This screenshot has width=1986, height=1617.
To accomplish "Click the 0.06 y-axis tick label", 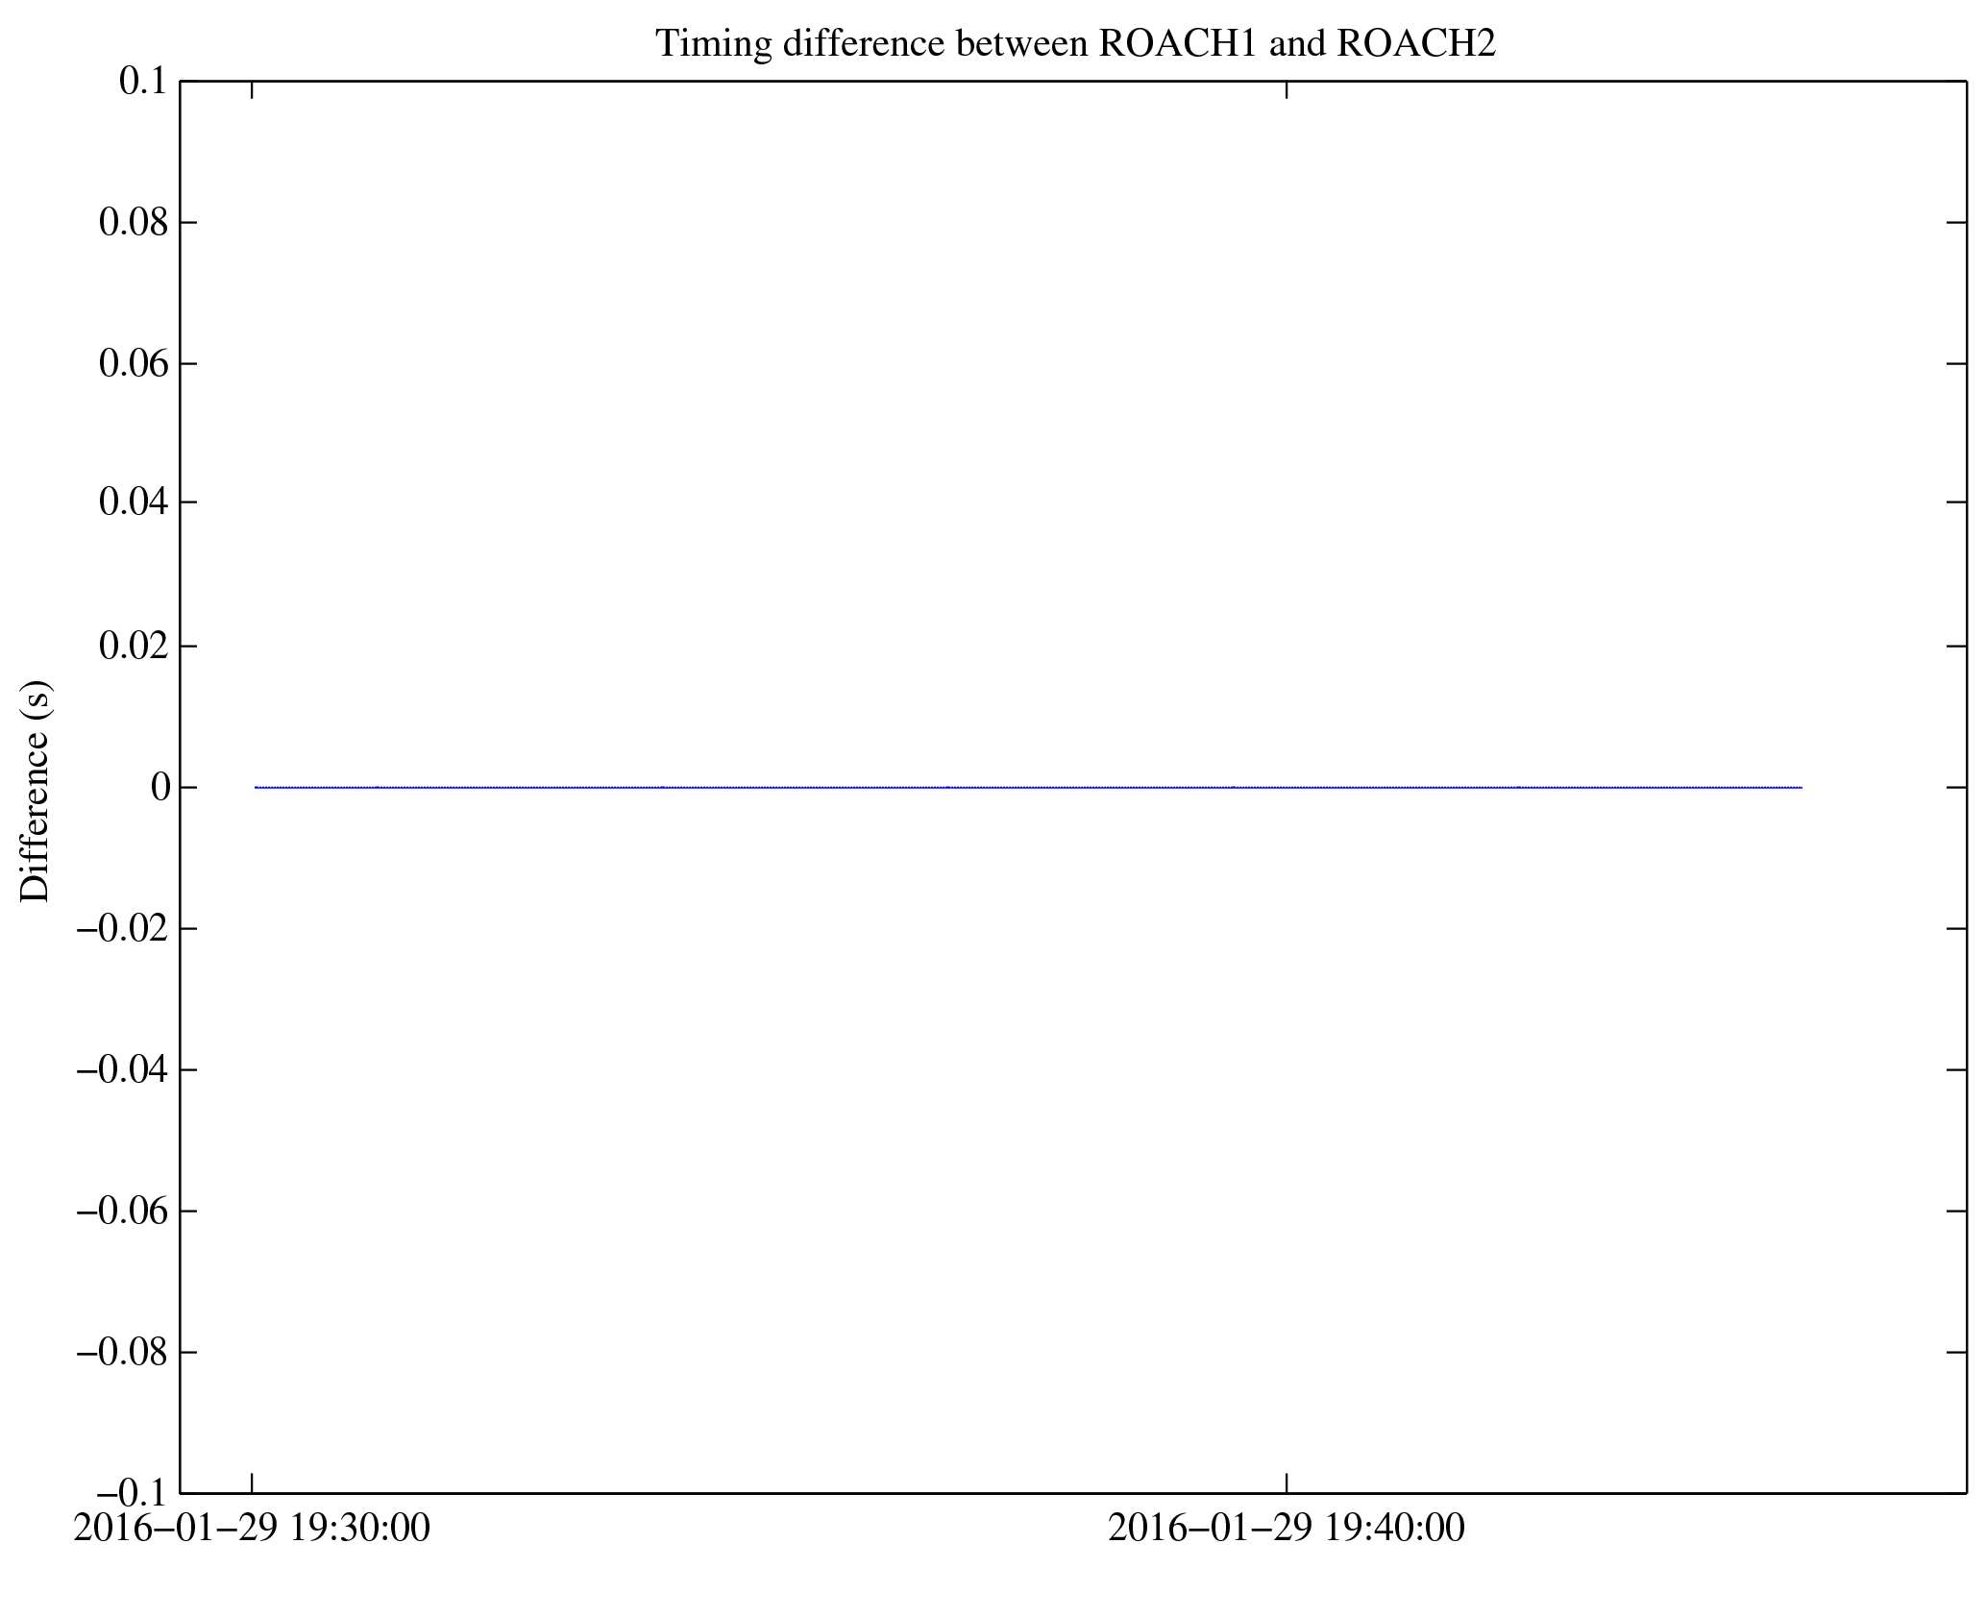I will (x=134, y=364).
